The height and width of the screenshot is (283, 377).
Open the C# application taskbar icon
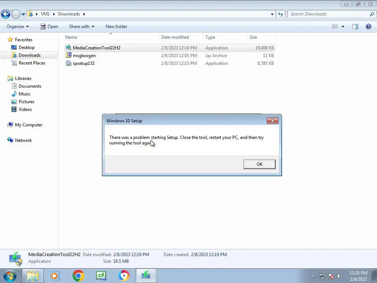[x=101, y=276]
